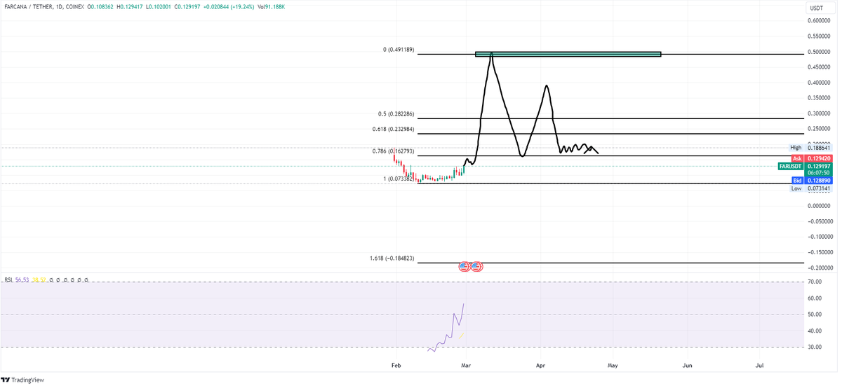Click the yellow RSI value 38.52
The image size is (842, 388).
coord(41,279)
